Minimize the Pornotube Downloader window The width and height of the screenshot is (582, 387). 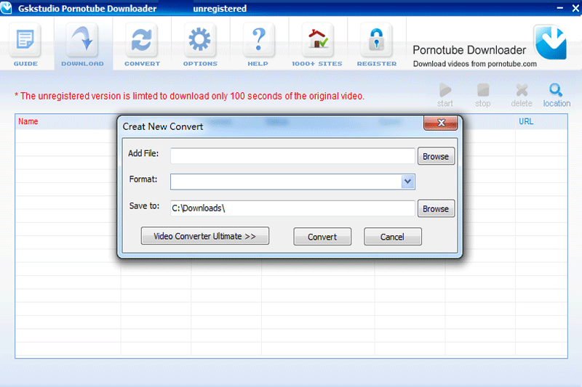[x=559, y=8]
